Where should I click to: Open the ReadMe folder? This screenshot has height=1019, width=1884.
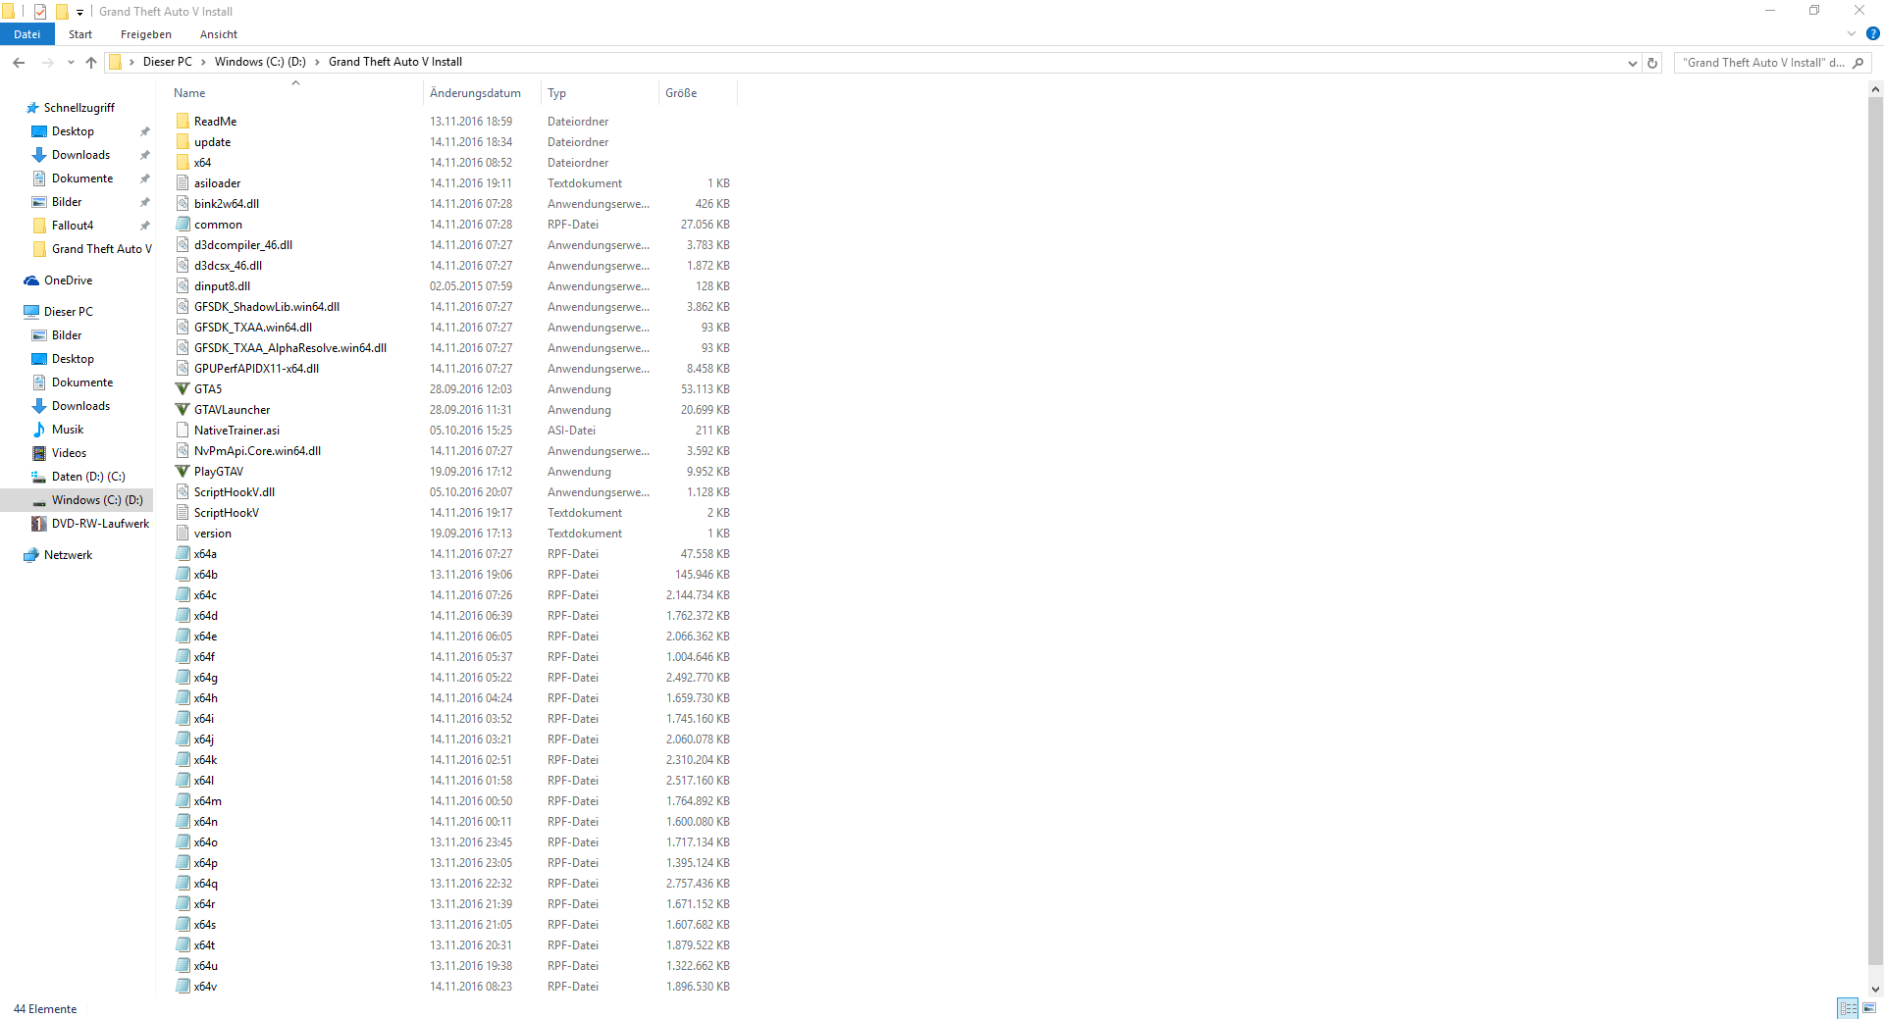[x=214, y=121]
